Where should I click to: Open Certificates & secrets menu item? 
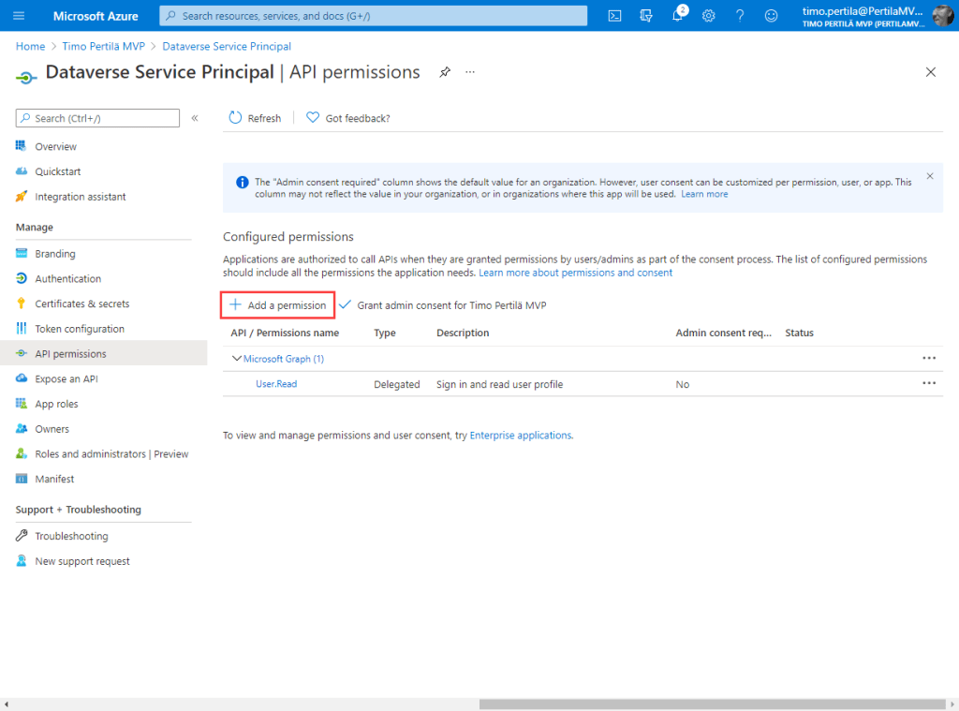82,304
